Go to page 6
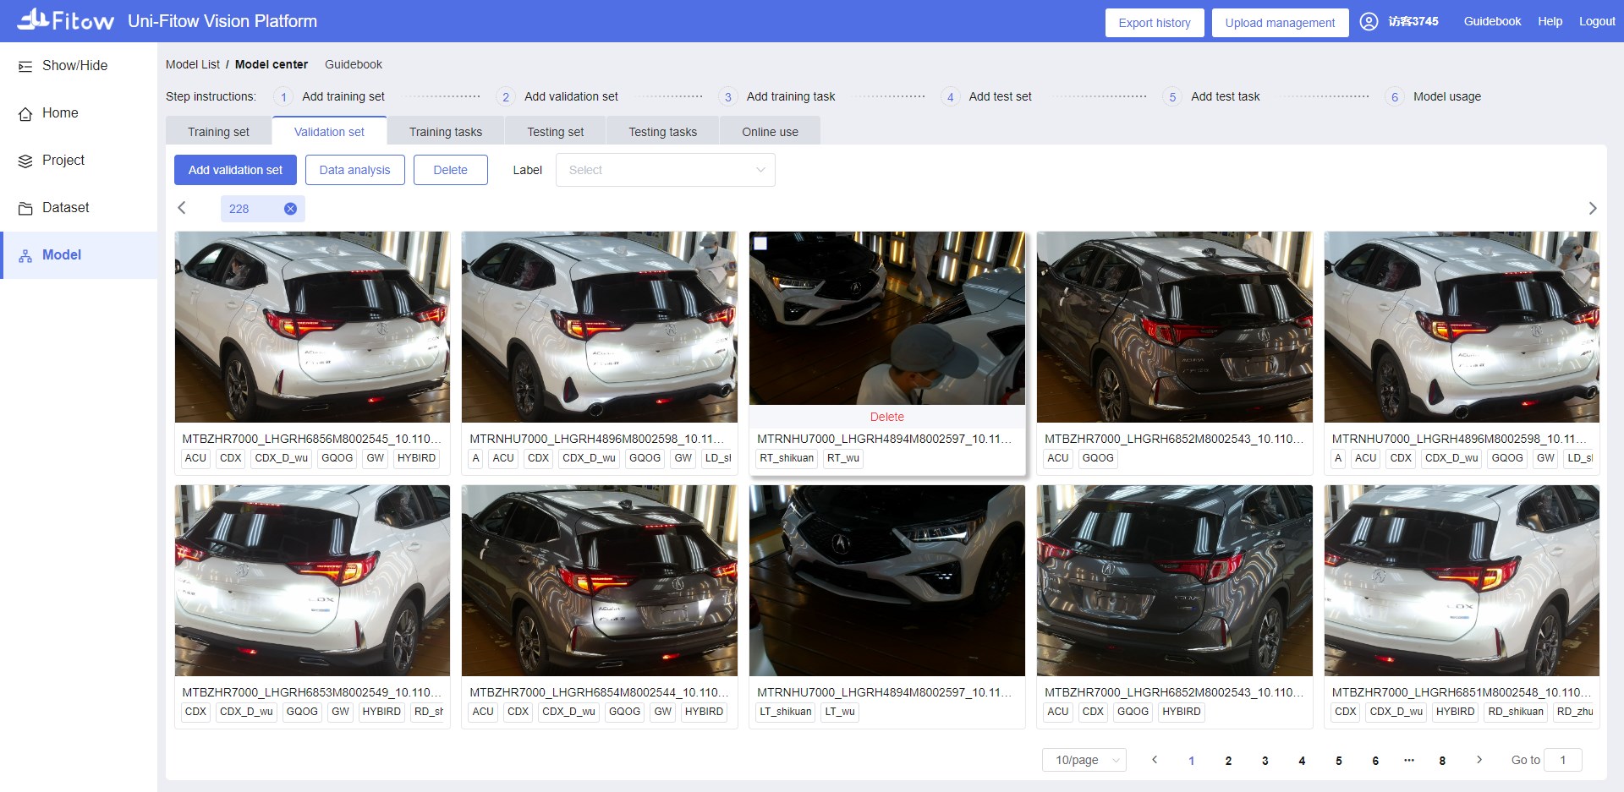Image resolution: width=1624 pixels, height=792 pixels. [x=1375, y=761]
